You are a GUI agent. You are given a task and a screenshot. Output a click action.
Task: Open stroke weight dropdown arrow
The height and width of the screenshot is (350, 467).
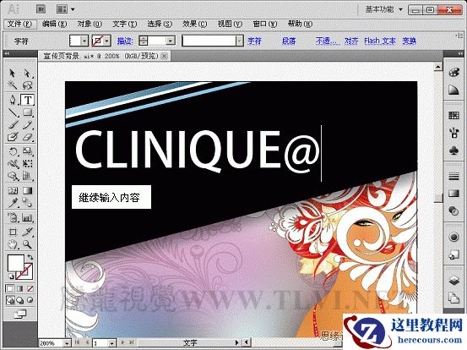(x=171, y=41)
